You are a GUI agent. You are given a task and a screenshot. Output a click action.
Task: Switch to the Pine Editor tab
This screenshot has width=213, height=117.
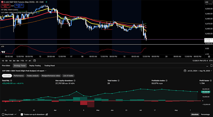tap(6, 66)
